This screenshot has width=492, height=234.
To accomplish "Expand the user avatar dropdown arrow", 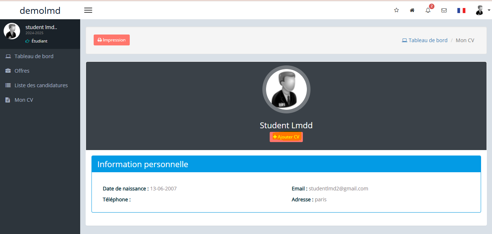I will pos(489,10).
